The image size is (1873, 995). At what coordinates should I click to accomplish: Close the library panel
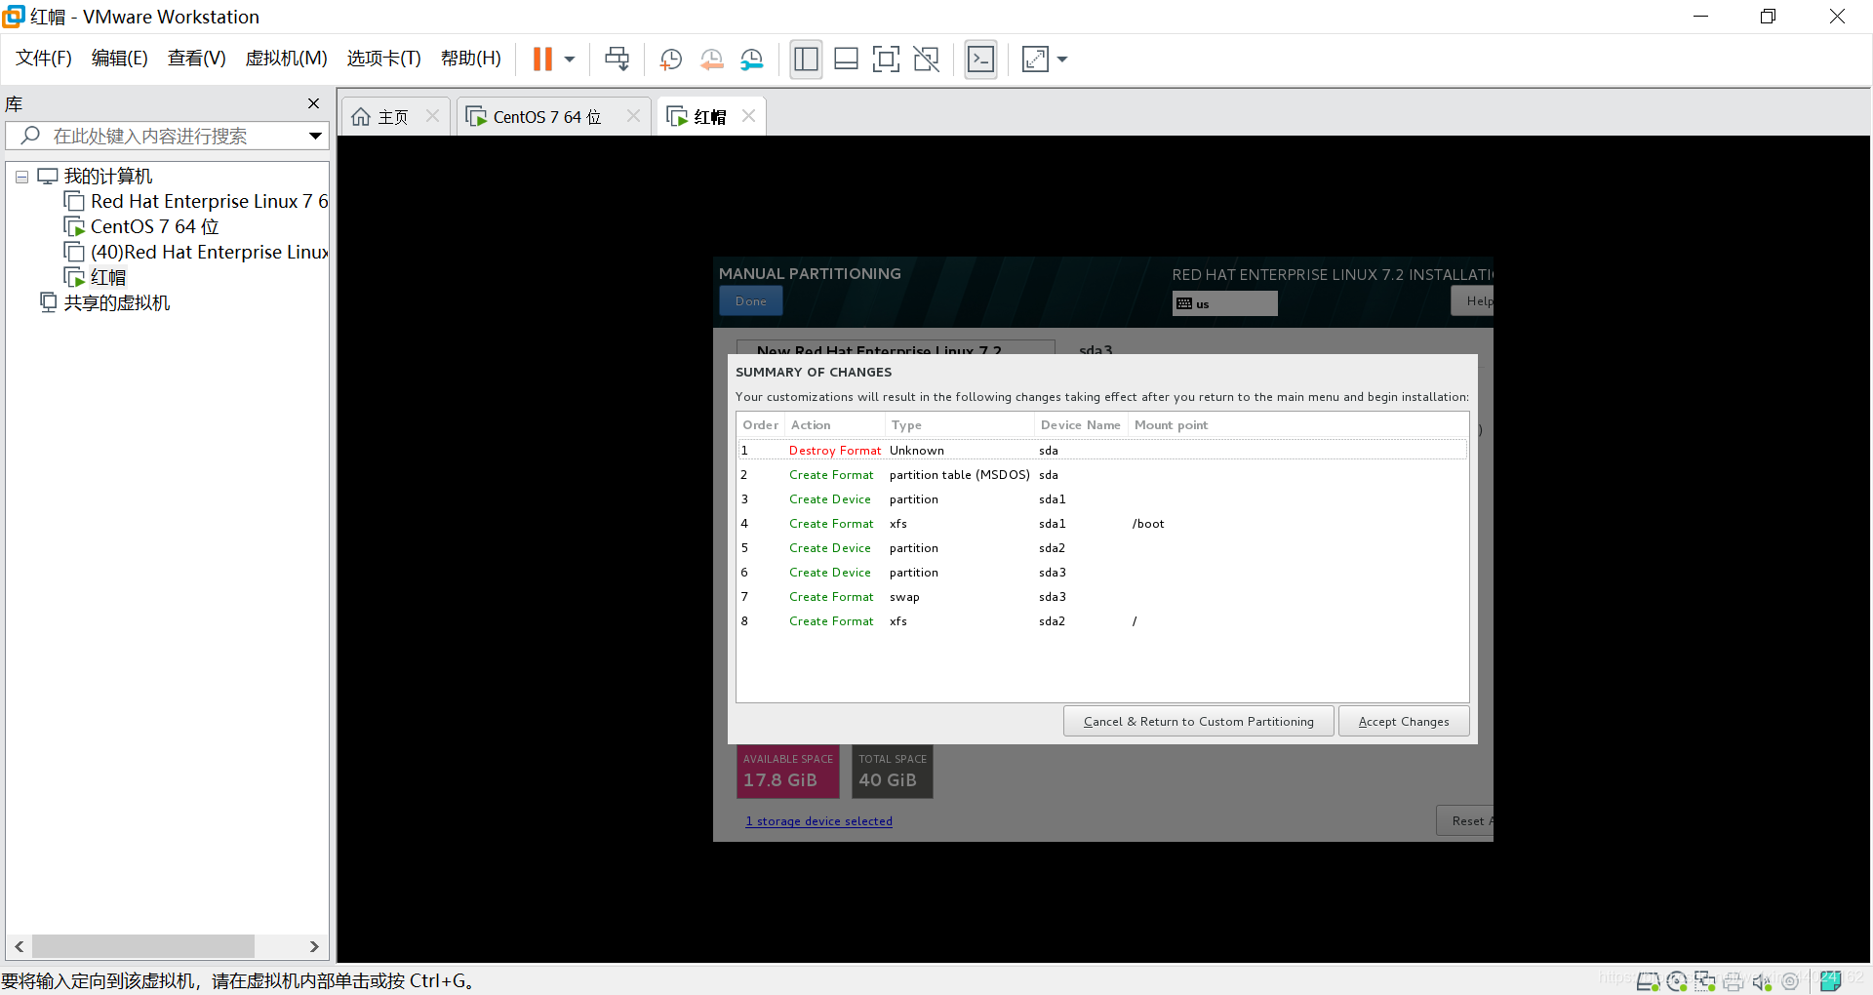point(313,103)
